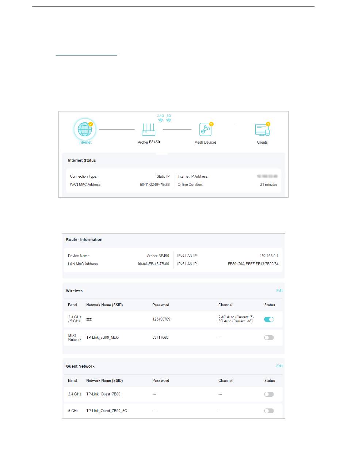
Task: Select the IPv6 LAN IP address value
Action: point(253,264)
